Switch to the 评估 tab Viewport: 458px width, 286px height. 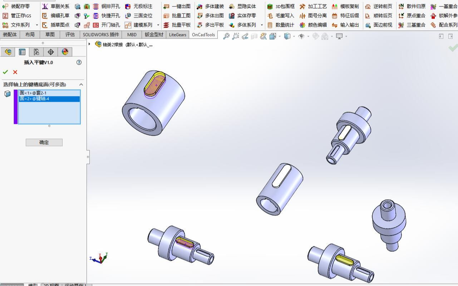coord(70,34)
